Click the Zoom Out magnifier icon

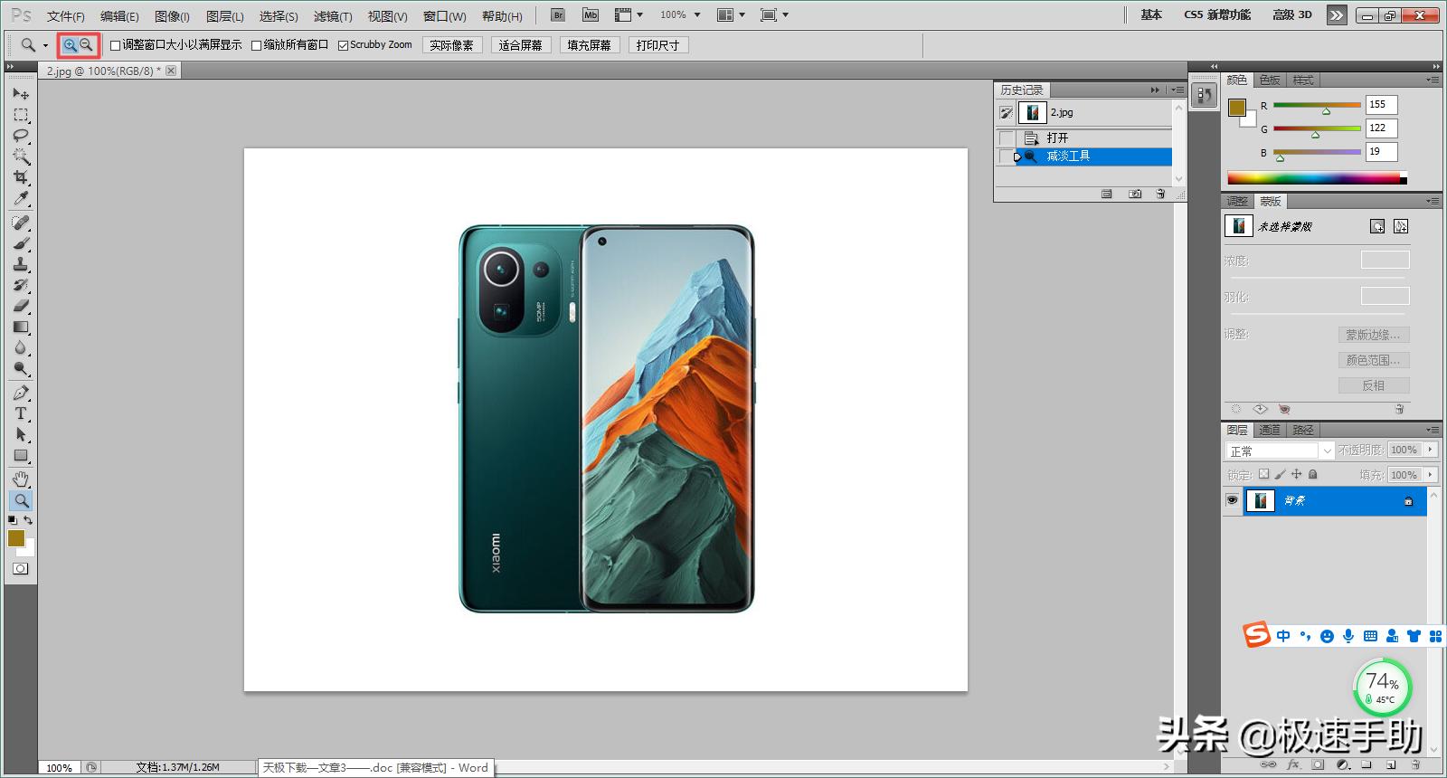click(87, 44)
